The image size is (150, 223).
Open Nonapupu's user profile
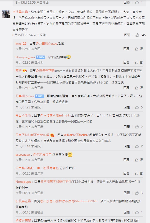23,182
